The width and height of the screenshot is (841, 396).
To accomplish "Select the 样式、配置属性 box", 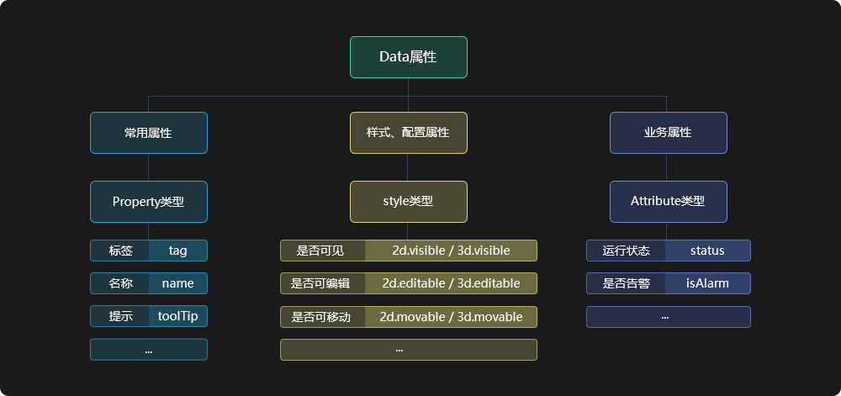I will click(x=408, y=133).
